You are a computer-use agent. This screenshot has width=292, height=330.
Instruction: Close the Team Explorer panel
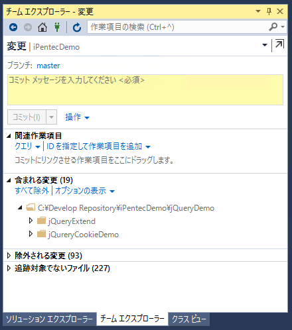[x=280, y=11]
